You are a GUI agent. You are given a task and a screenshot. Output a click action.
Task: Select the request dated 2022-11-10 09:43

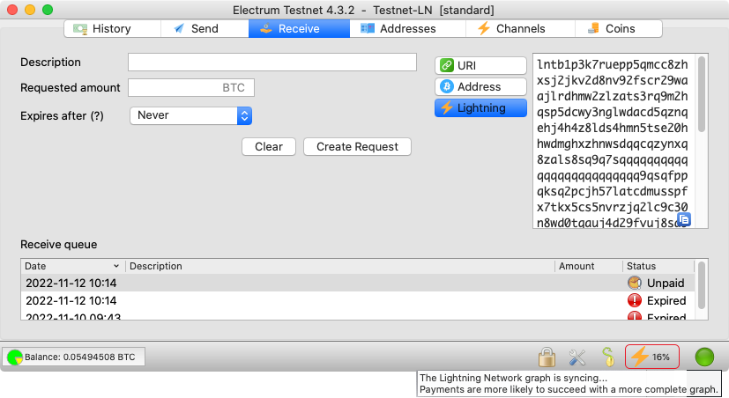(x=358, y=315)
